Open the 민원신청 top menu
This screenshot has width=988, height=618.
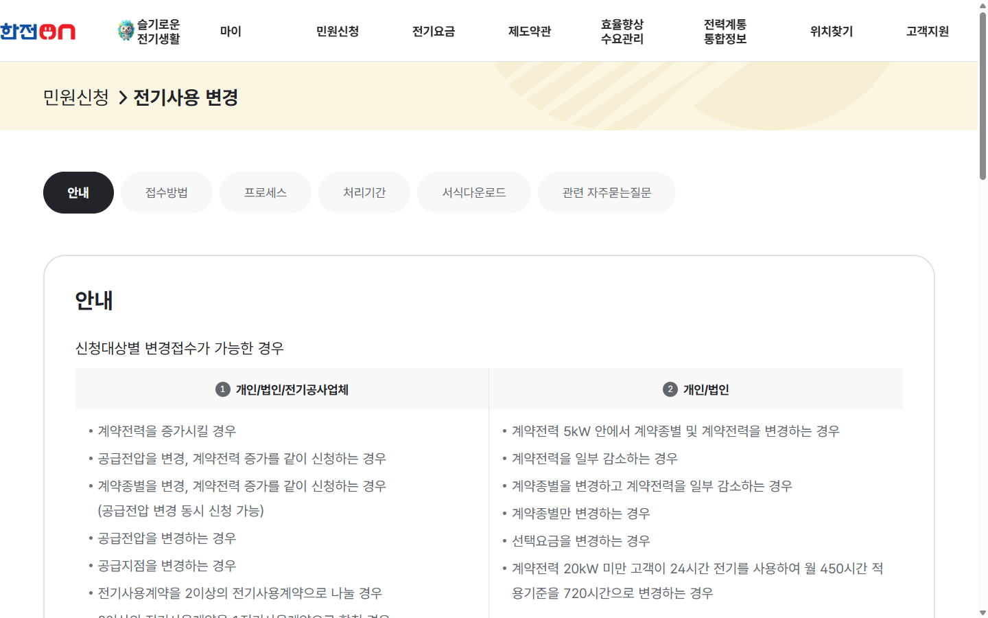(338, 31)
